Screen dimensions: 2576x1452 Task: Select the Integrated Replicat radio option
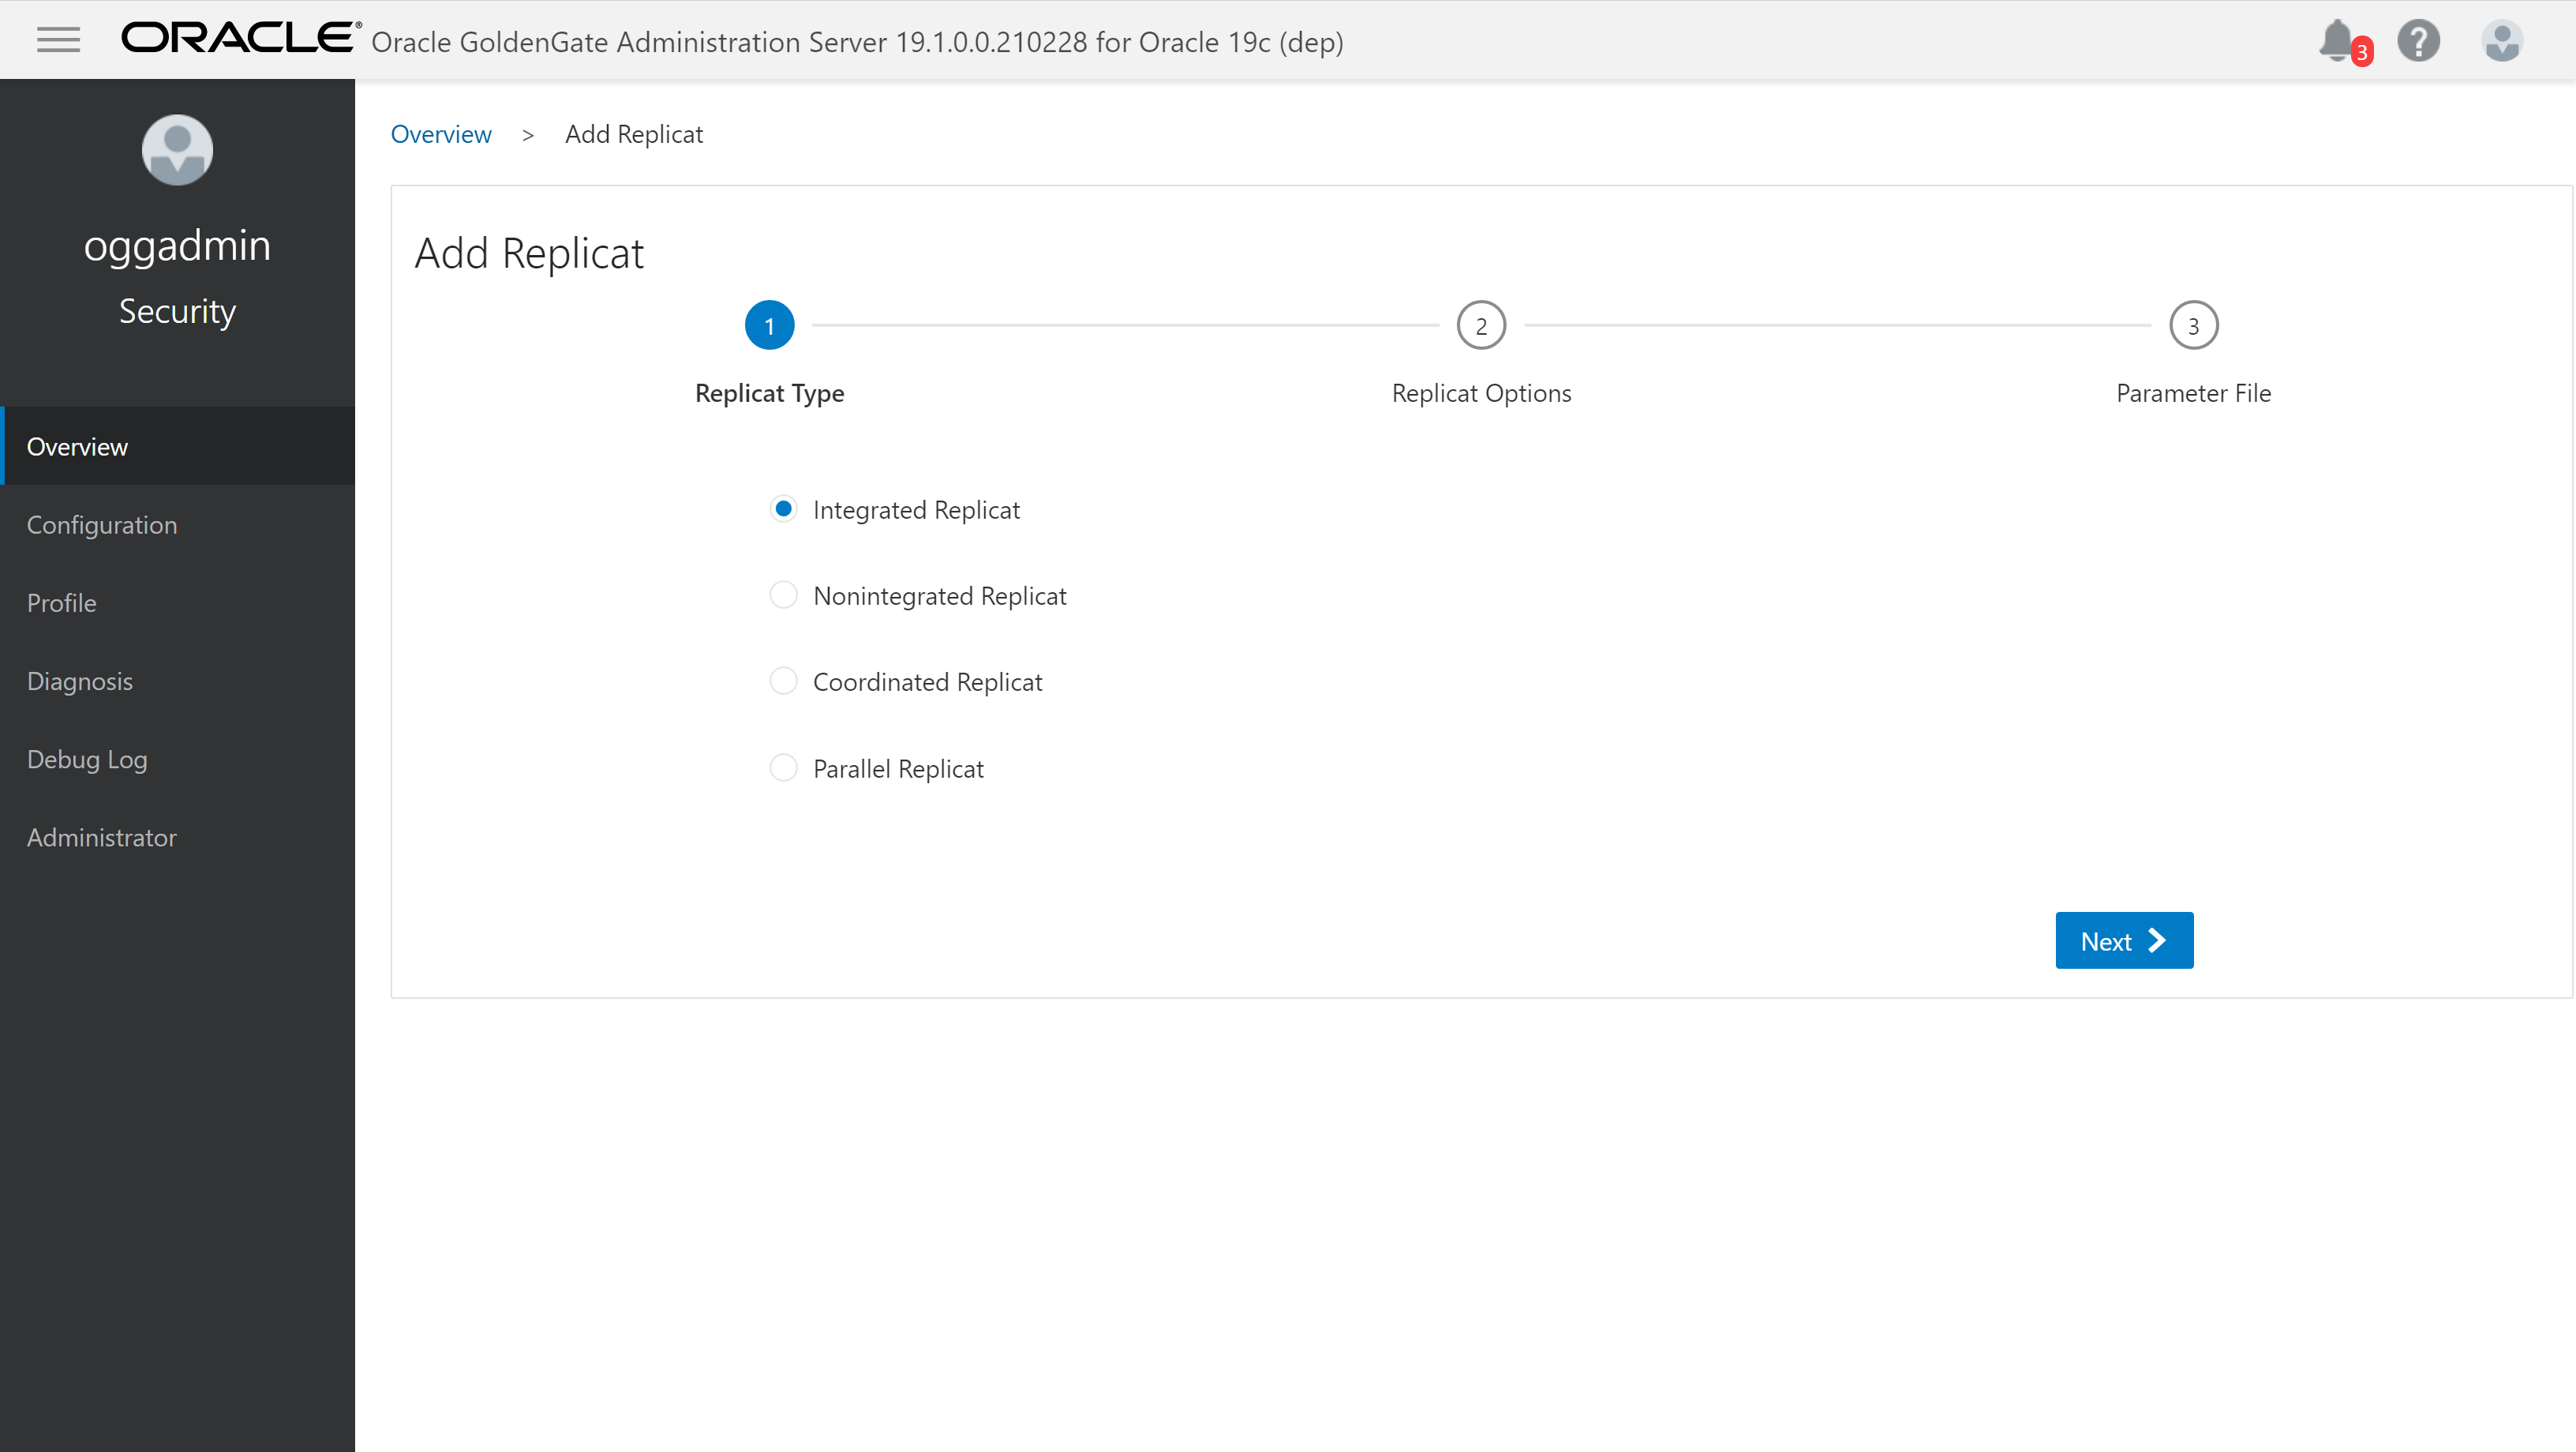point(783,509)
